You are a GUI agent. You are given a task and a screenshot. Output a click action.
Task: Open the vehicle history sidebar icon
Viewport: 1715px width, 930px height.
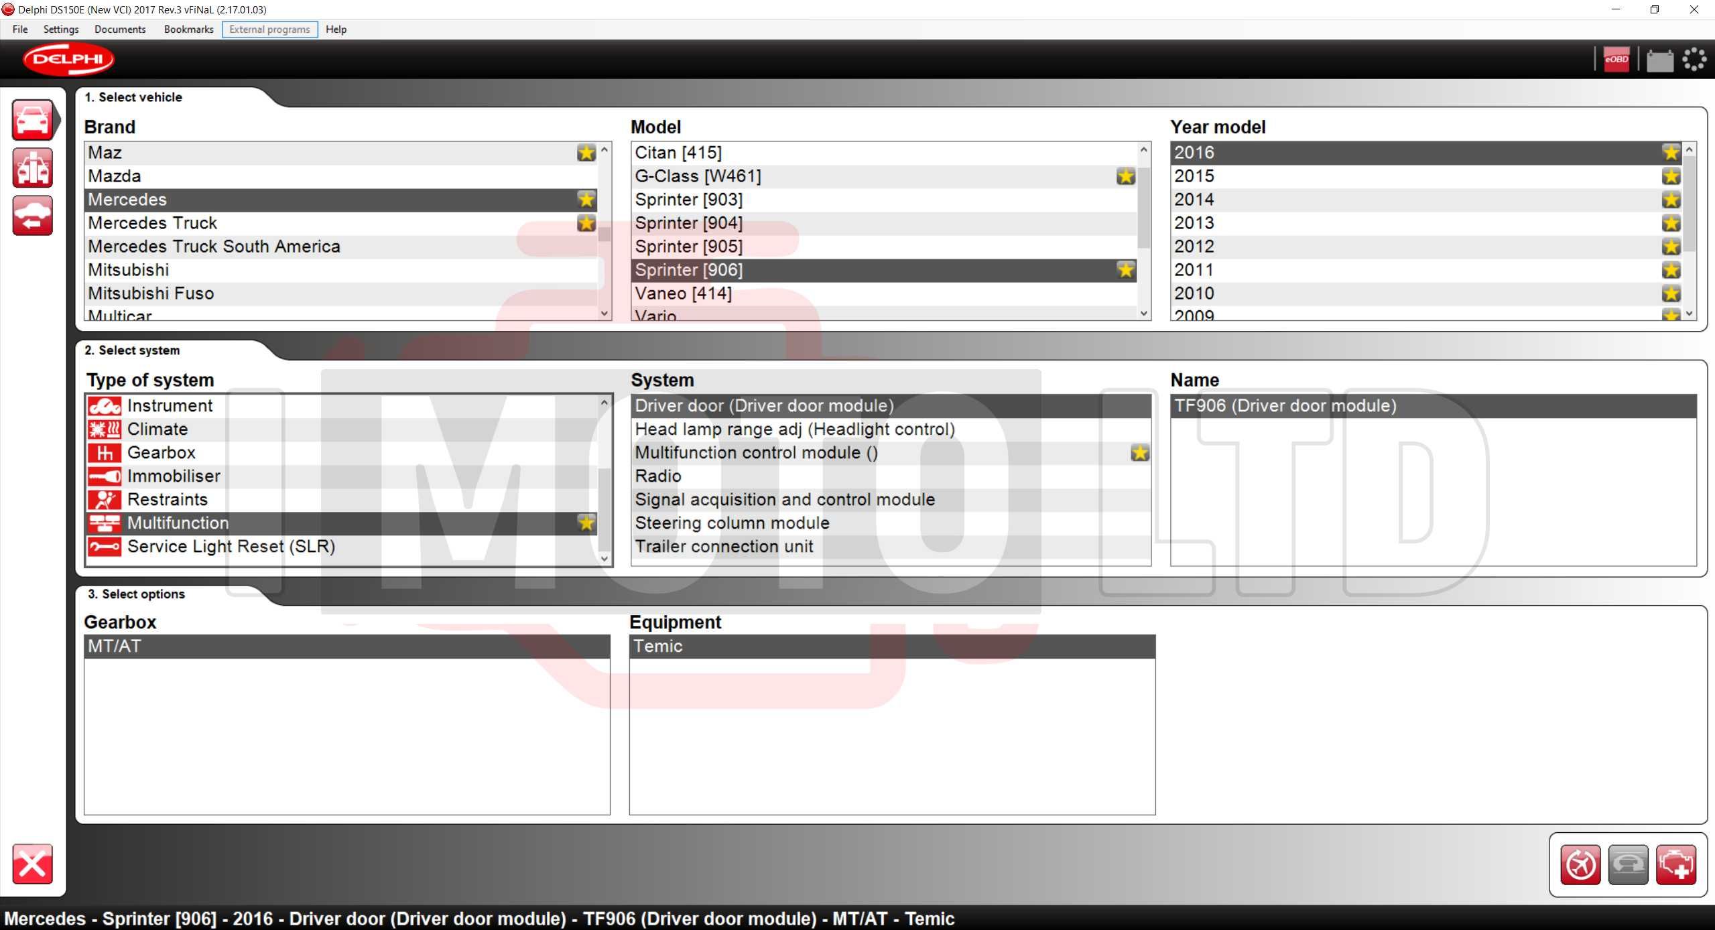tap(32, 215)
